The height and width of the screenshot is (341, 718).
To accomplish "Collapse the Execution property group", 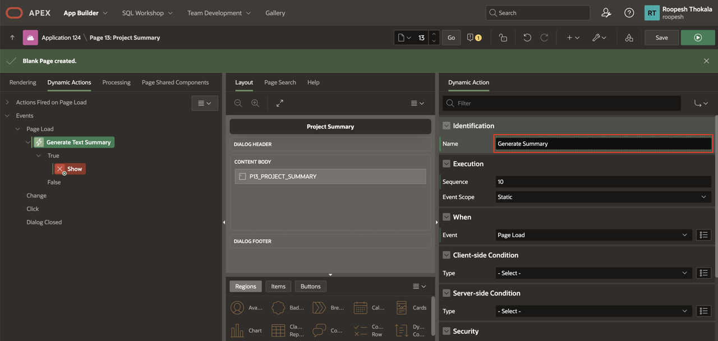I will point(447,164).
